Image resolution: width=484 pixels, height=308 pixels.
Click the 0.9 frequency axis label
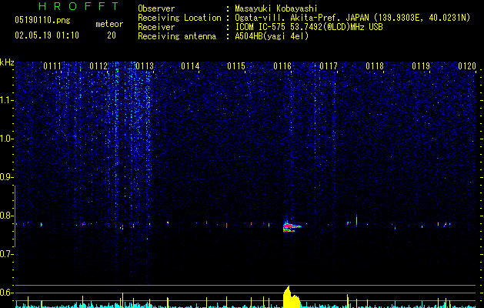coord(7,177)
